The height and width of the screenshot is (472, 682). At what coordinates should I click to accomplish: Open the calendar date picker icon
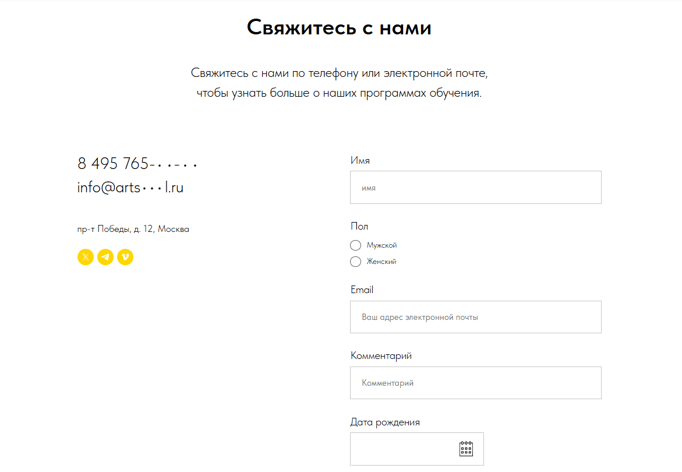466,449
